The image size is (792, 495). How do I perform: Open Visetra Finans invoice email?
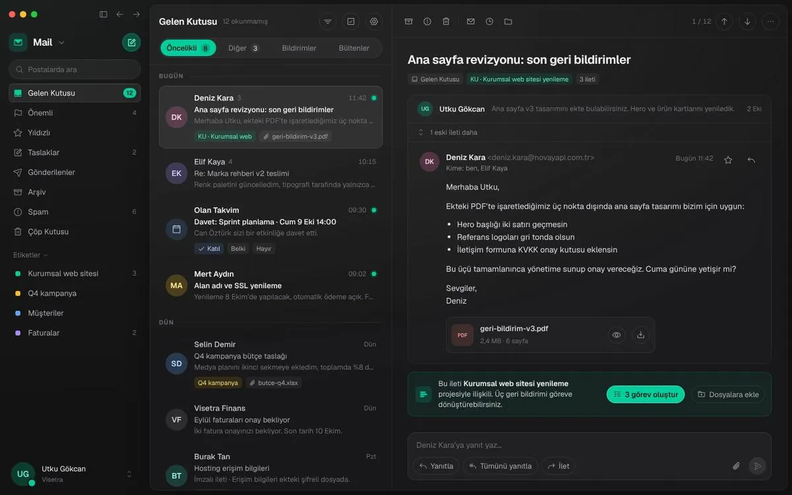[x=271, y=420]
